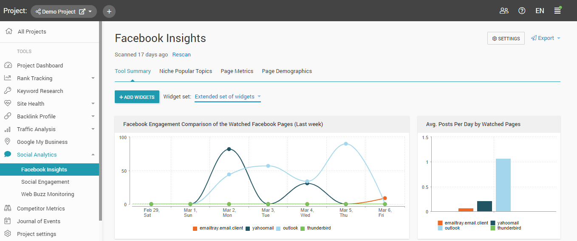577x241 pixels.
Task: Click the Add Widgets button
Action: coord(137,97)
